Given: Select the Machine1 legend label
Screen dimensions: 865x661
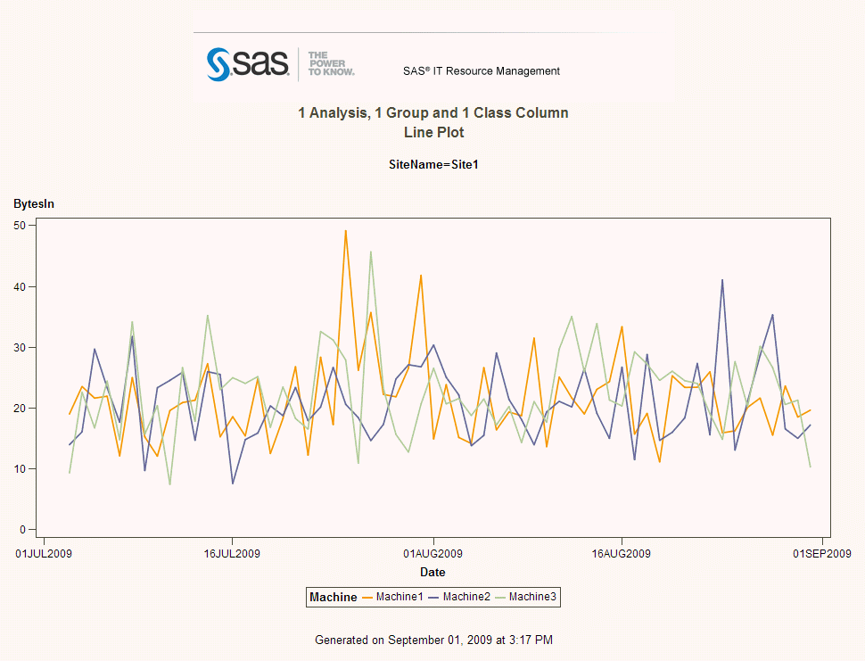Looking at the screenshot, I should [400, 597].
